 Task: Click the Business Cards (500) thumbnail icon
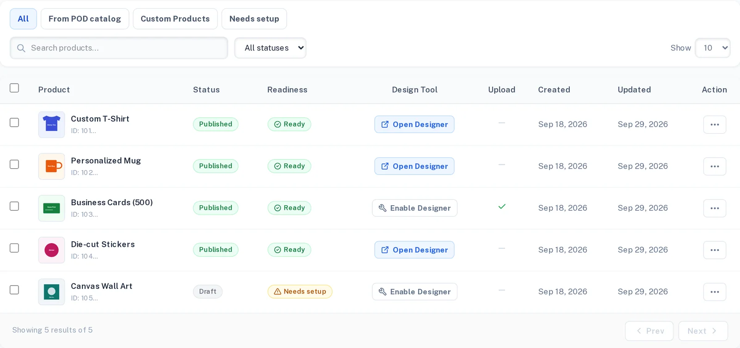tap(51, 208)
